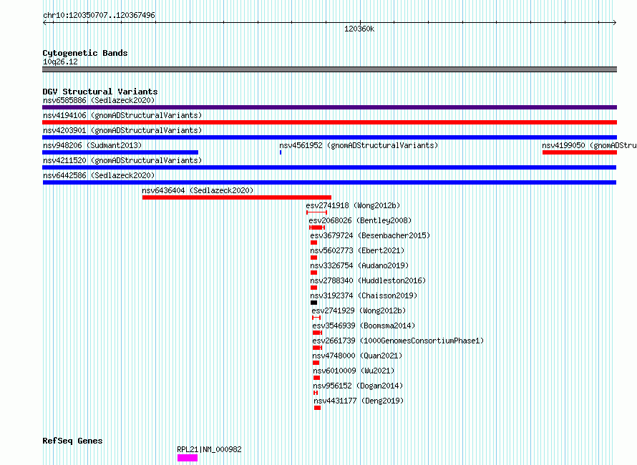Screen dimensions: 637x465
Task: Select the nsv5602773 red variant block
Action: pos(313,258)
